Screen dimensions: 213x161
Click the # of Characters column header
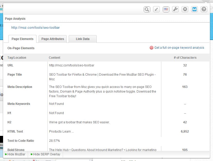point(185,57)
